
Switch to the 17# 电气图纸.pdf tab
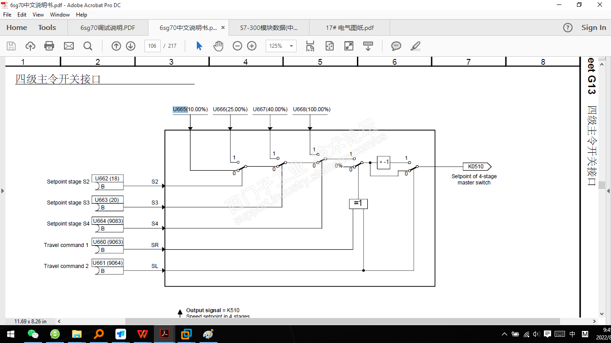[x=349, y=28]
